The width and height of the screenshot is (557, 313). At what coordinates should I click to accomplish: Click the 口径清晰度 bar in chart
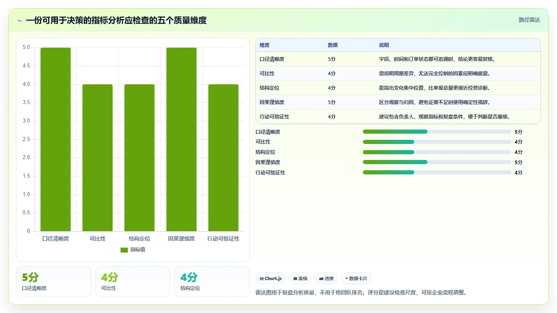(x=56, y=139)
